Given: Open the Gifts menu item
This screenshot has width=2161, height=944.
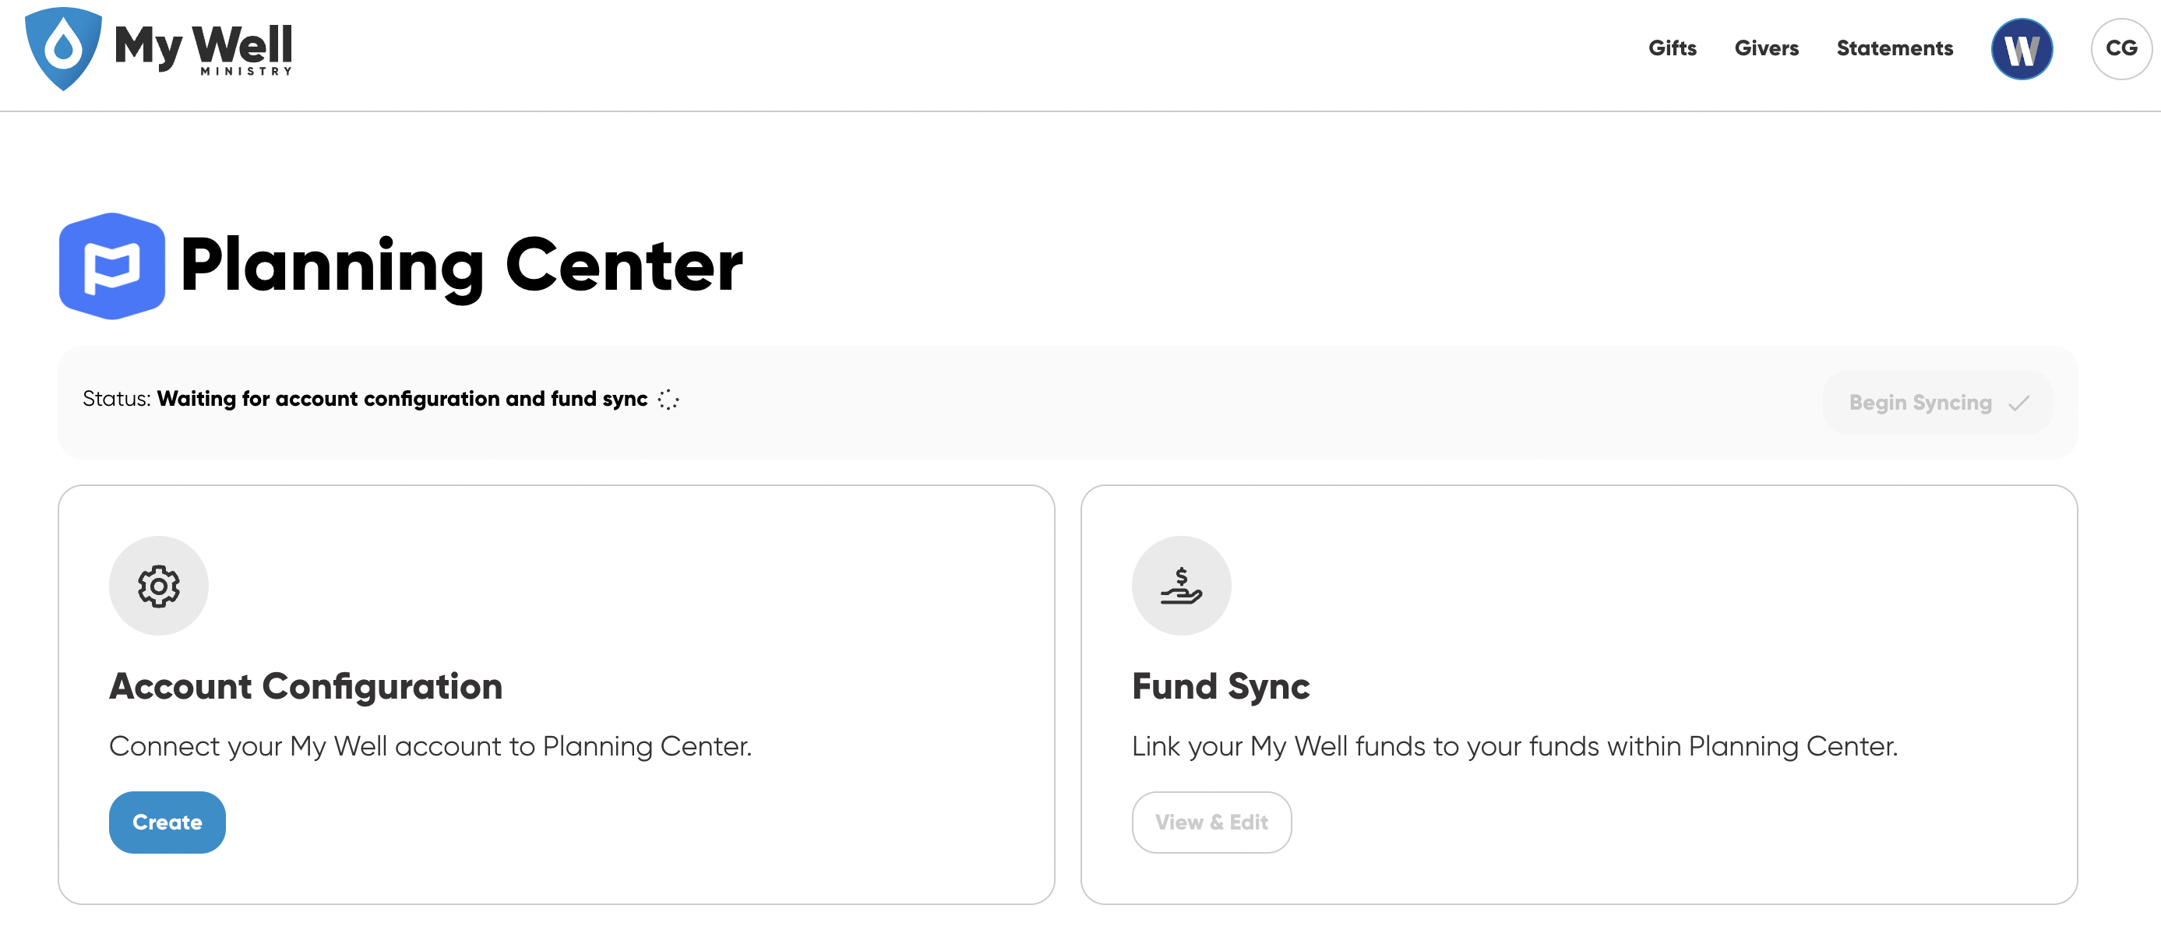Looking at the screenshot, I should (1672, 48).
